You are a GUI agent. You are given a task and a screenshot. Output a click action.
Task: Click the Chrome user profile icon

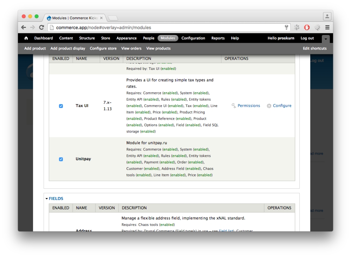coord(327,16)
